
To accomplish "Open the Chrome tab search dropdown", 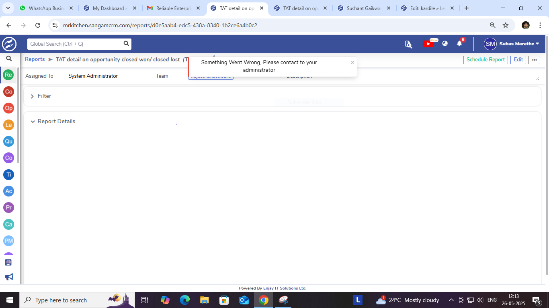I will (x=9, y=8).
